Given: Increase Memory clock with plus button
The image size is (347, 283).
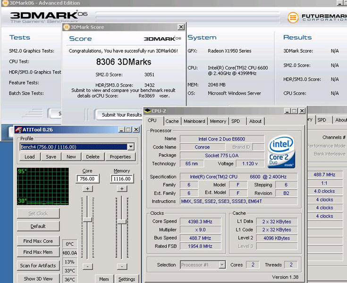Looking at the screenshot, I should [122, 189].
